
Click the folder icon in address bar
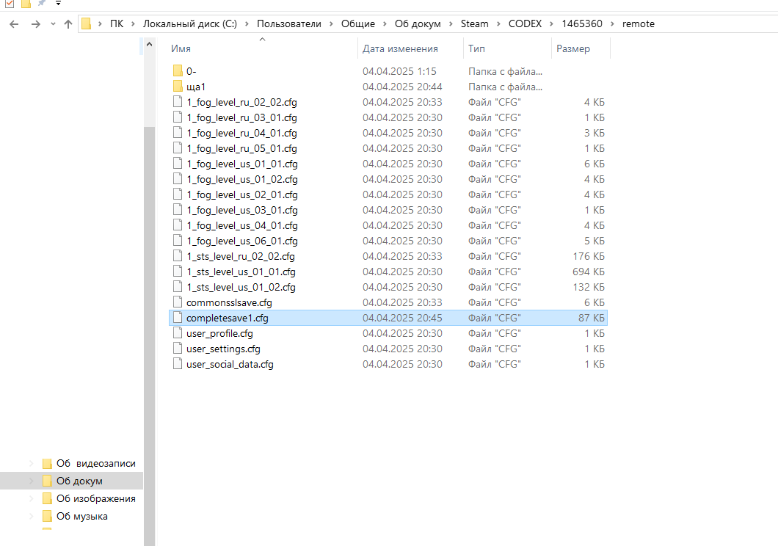pyautogui.click(x=87, y=23)
